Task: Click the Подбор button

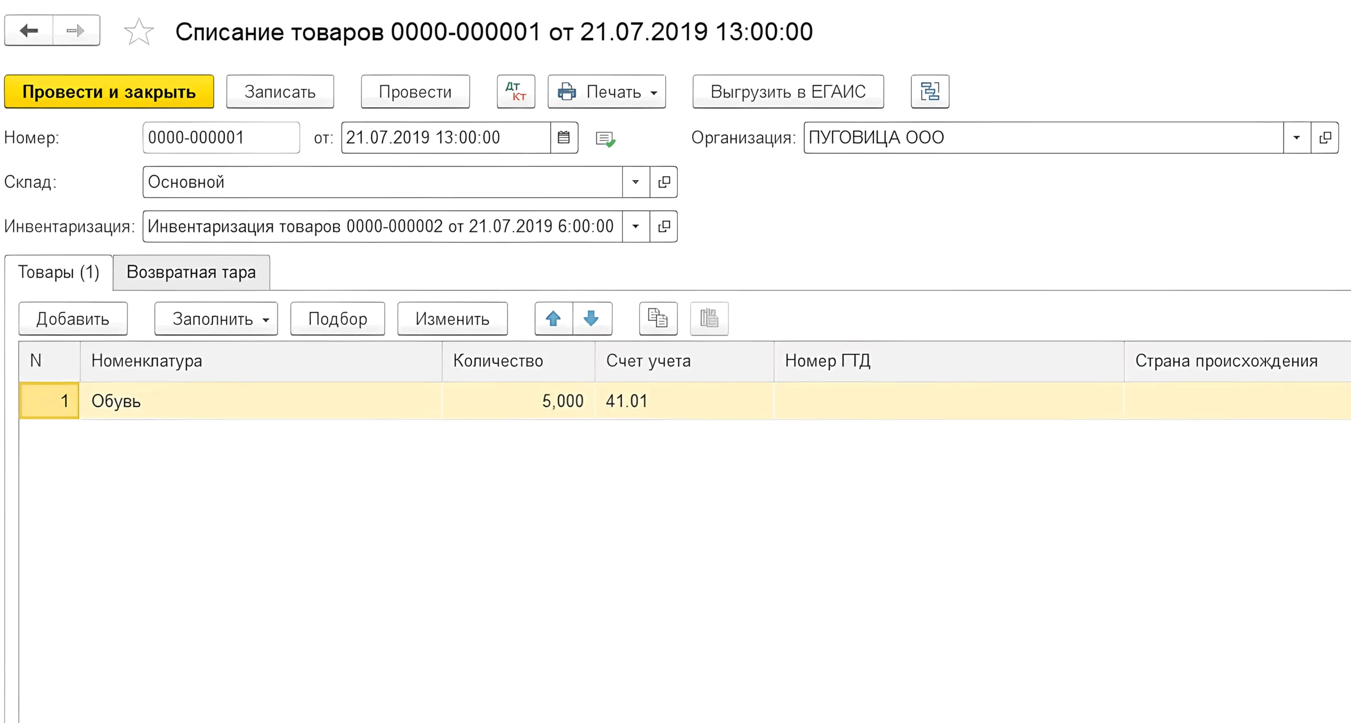Action: 338,319
